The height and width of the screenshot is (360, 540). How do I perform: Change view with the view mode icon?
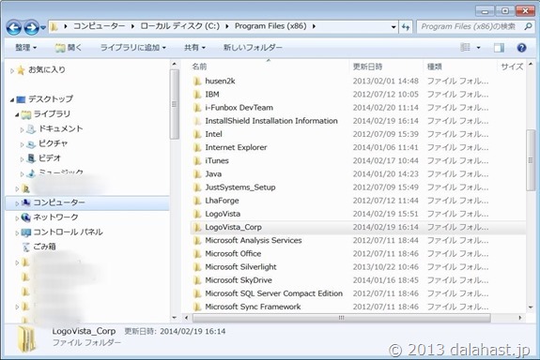click(465, 48)
